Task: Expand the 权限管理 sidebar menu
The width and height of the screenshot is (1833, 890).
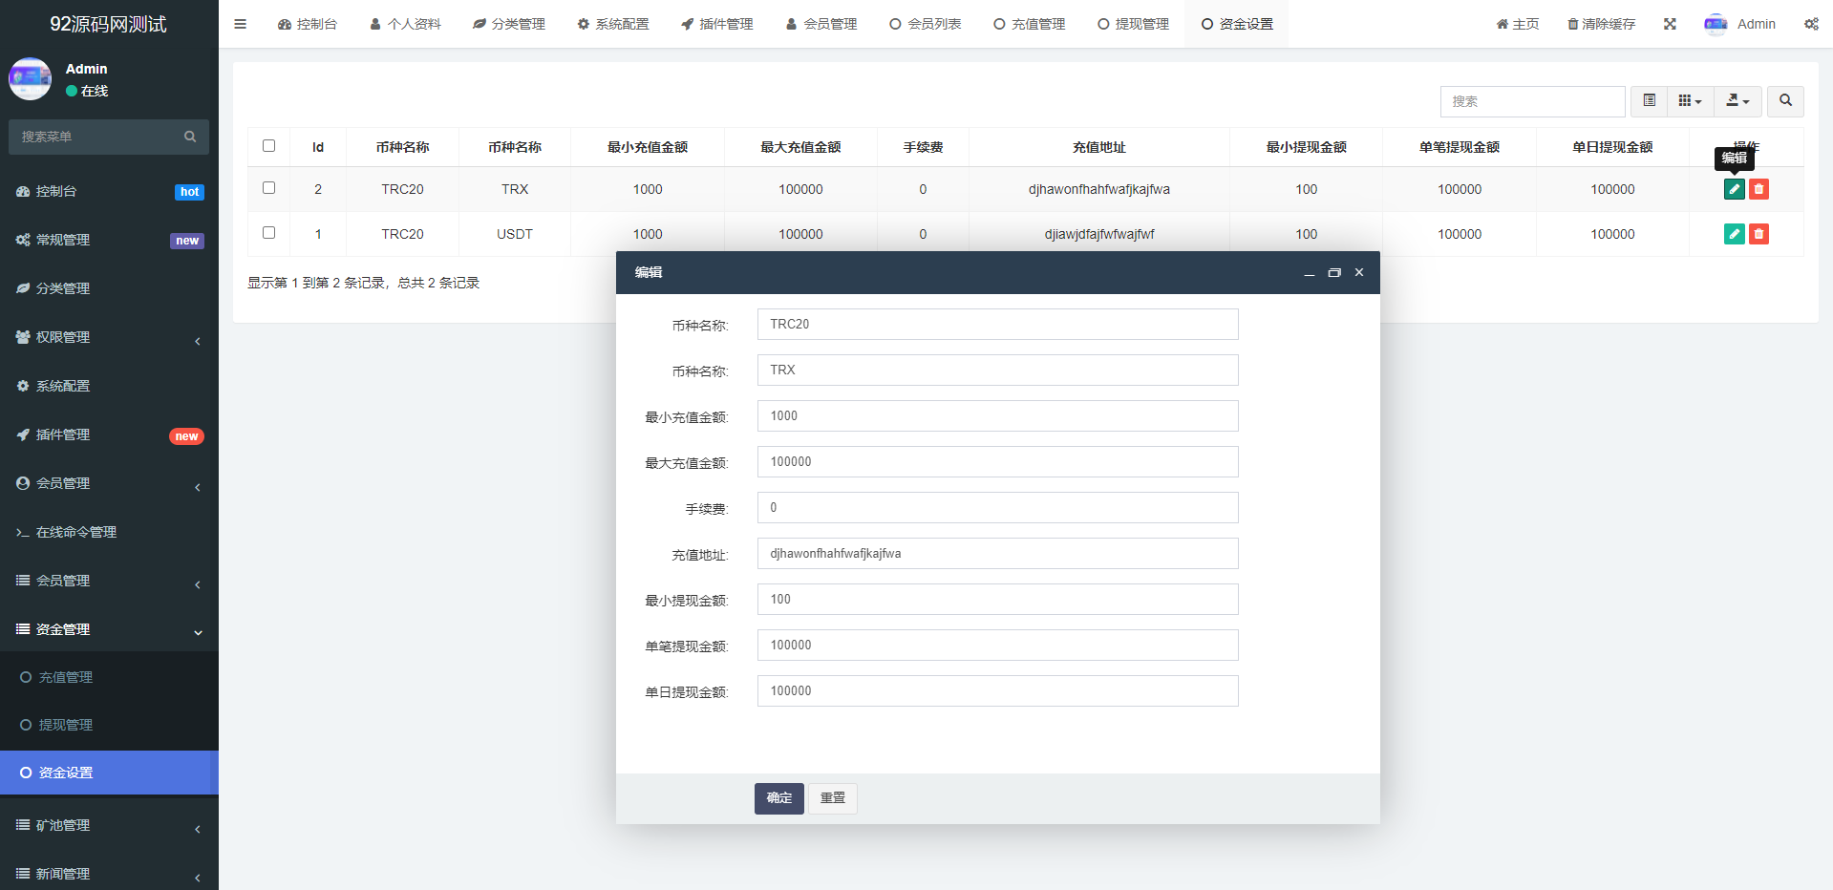Action: tap(109, 337)
